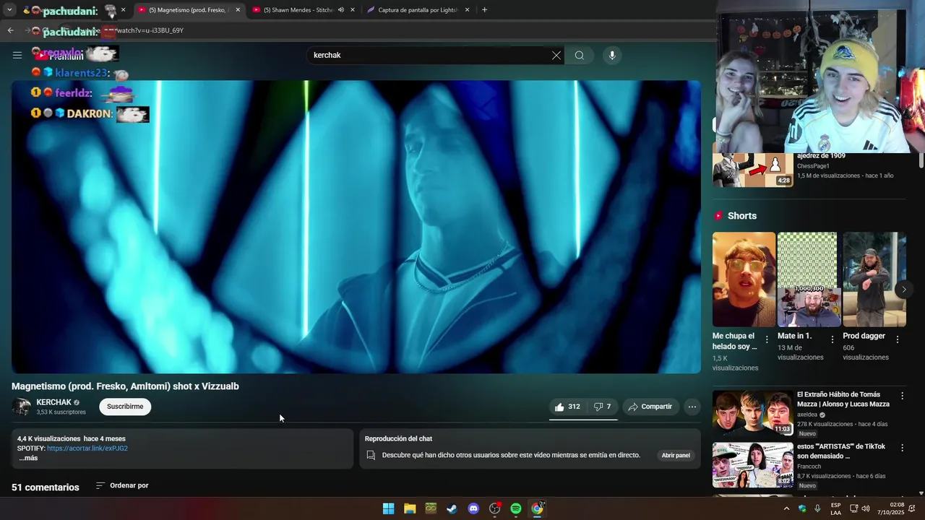Dislike the video with thumbs down
Screen dimensions: 925x520
[x=603, y=407]
